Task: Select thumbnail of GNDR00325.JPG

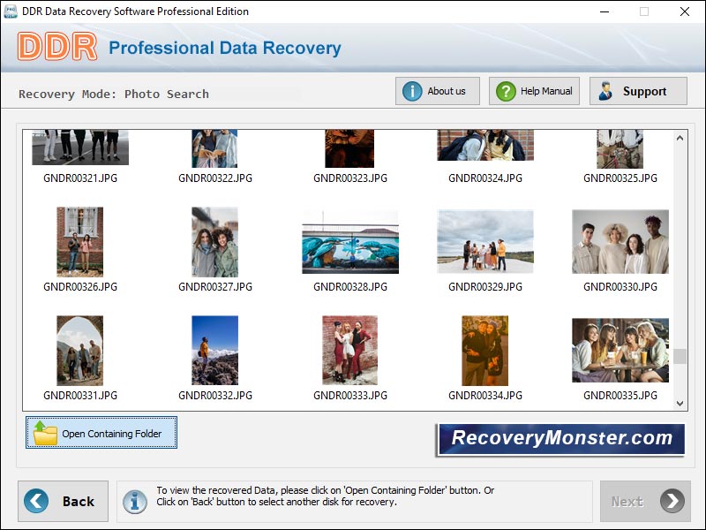Action: pyautogui.click(x=620, y=149)
